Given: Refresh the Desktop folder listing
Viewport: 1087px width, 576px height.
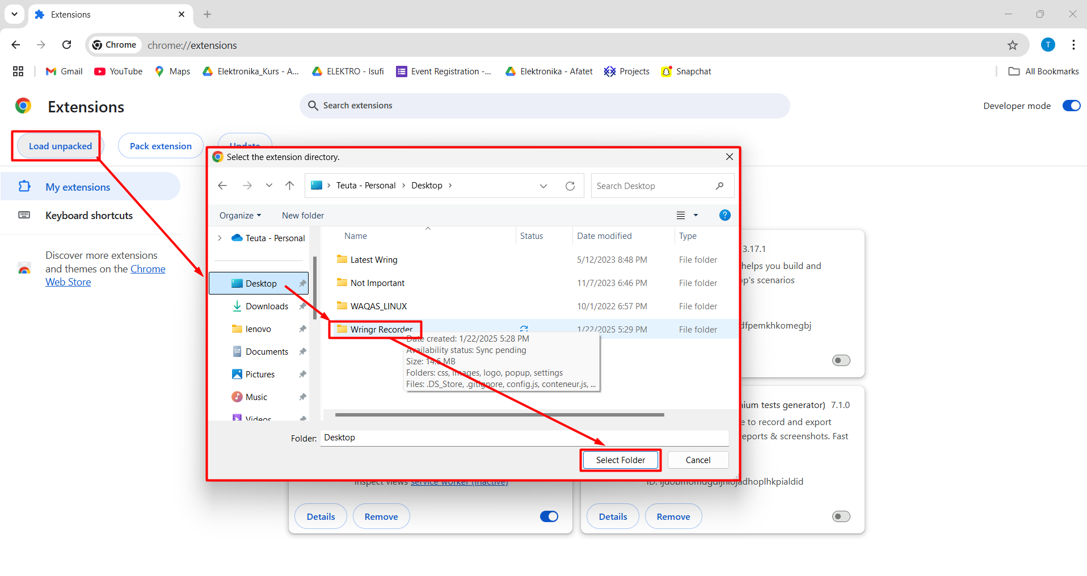Looking at the screenshot, I should 570,186.
